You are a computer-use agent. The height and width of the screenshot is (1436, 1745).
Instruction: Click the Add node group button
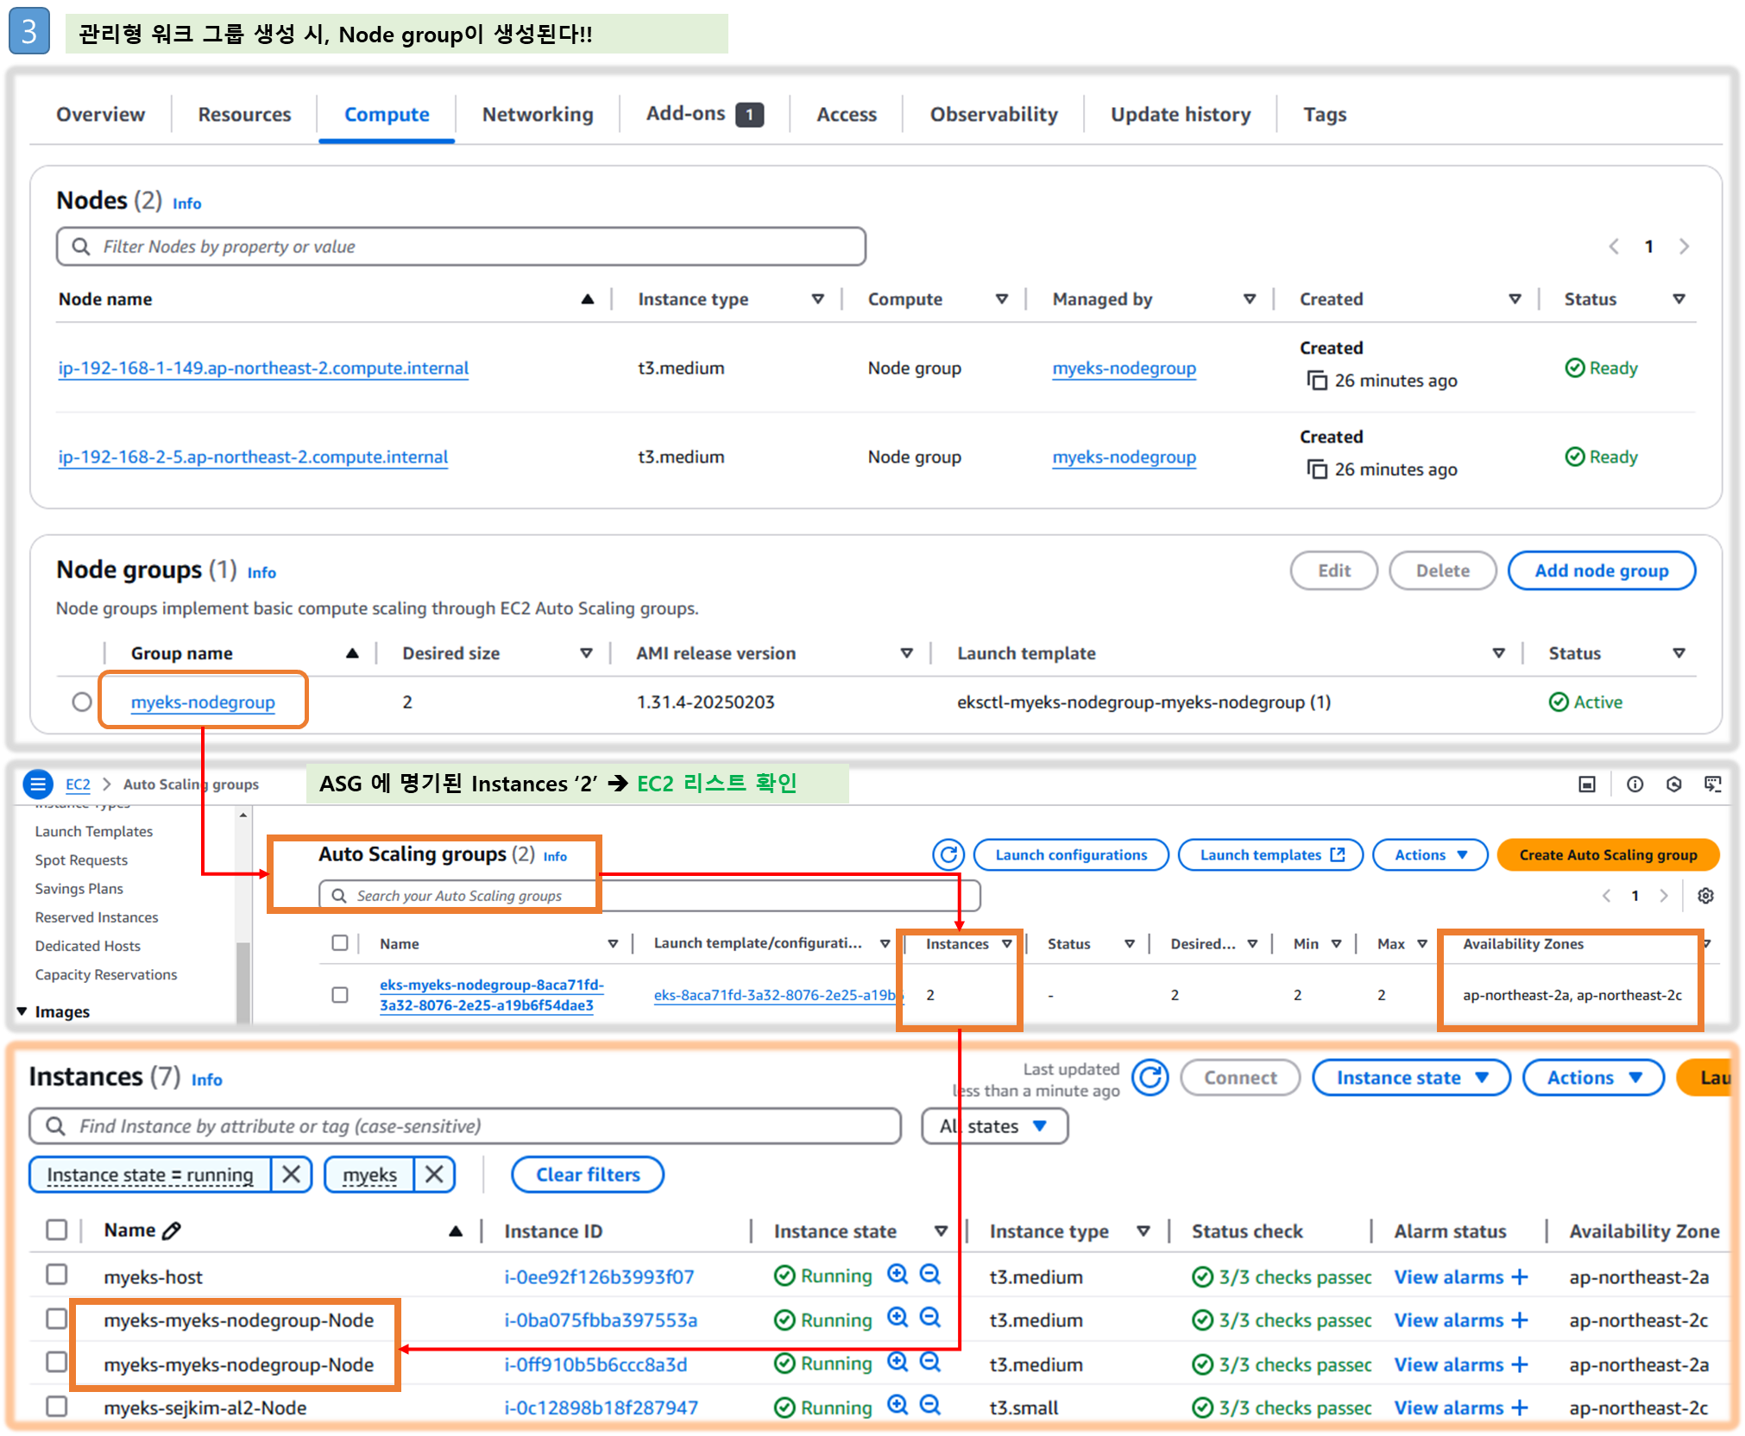(1601, 570)
